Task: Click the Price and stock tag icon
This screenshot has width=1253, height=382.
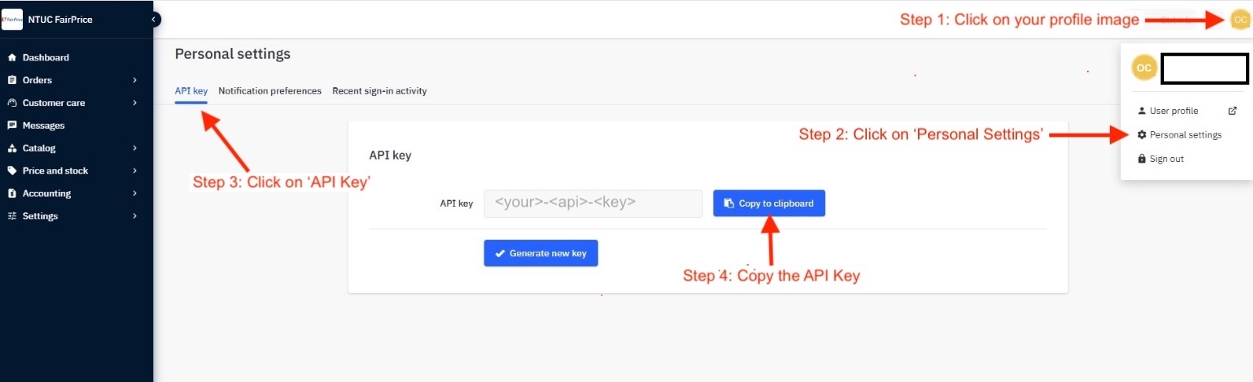Action: [x=12, y=171]
